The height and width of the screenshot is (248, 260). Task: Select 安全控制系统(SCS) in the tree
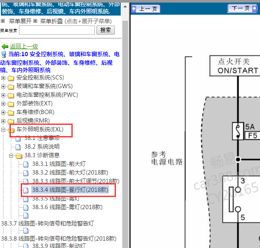40,78
